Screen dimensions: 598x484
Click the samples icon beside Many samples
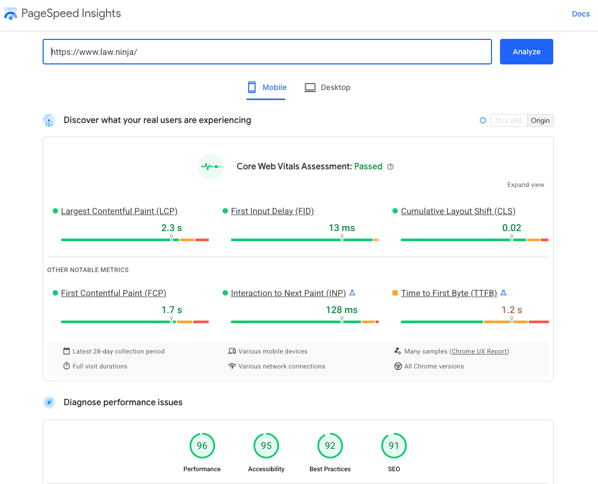click(x=398, y=351)
